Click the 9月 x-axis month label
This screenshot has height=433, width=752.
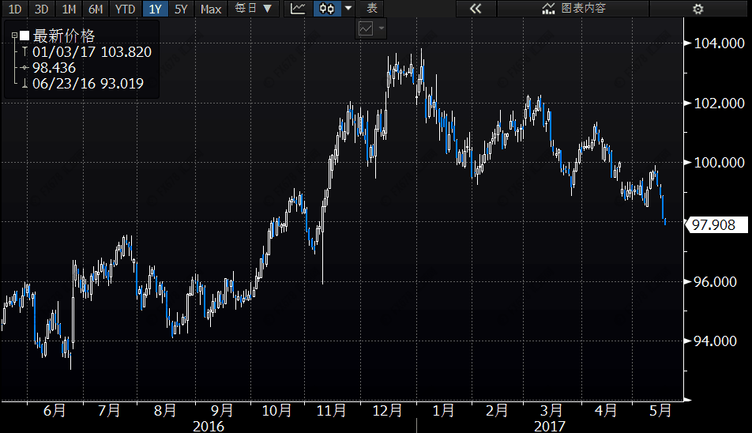[x=221, y=410]
